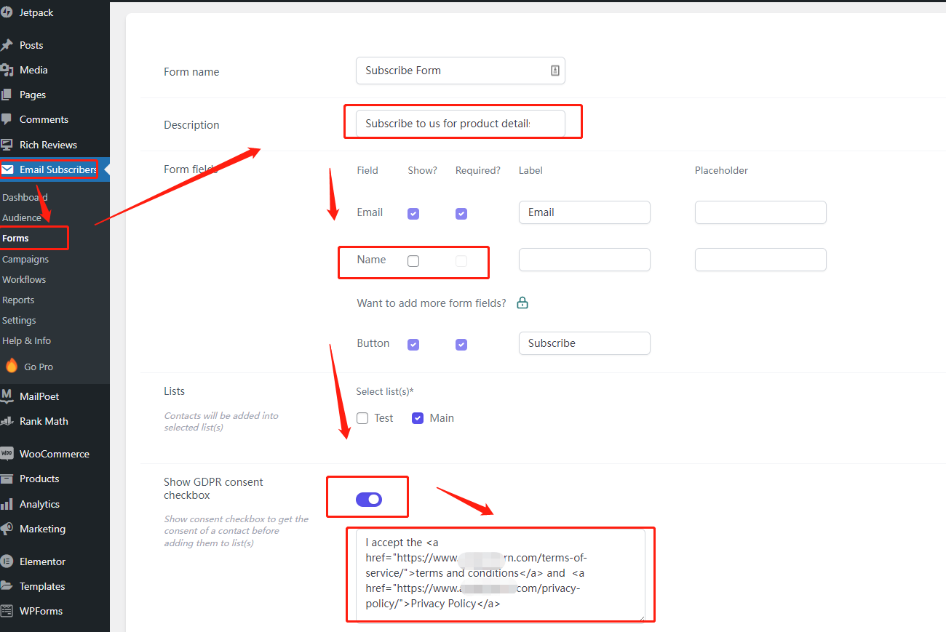Click the WooCommerce icon in sidebar
The width and height of the screenshot is (946, 632).
coord(7,454)
